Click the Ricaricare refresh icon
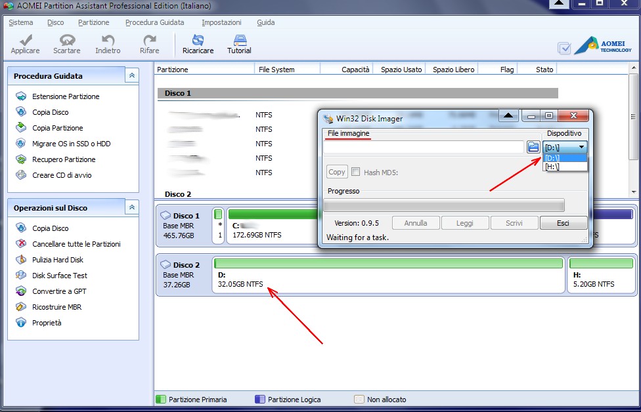This screenshot has height=412, width=641. click(198, 41)
